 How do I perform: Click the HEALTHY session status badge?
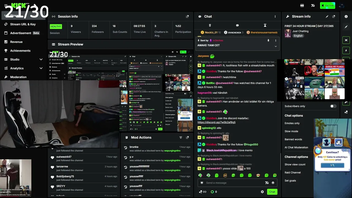click(x=56, y=27)
